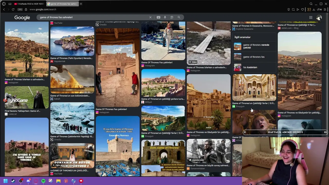Click the 'Final Sezonu Yaklaşırken' result title
Screen dimensions: 329x185
[22, 111]
